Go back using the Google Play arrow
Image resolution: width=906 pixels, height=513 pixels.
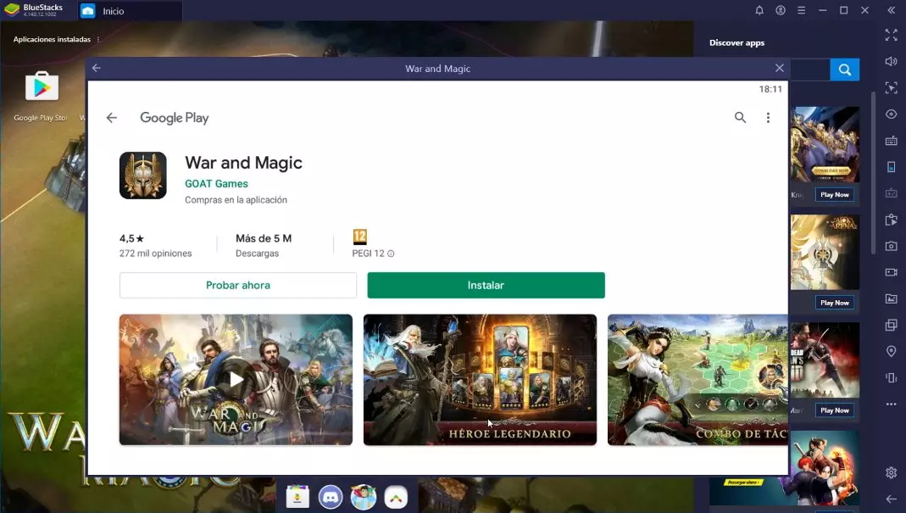[111, 118]
